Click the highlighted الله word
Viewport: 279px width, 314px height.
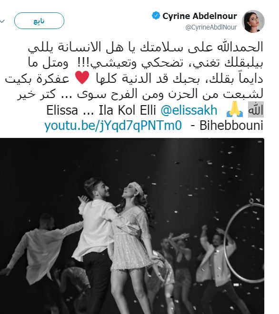click(x=256, y=109)
